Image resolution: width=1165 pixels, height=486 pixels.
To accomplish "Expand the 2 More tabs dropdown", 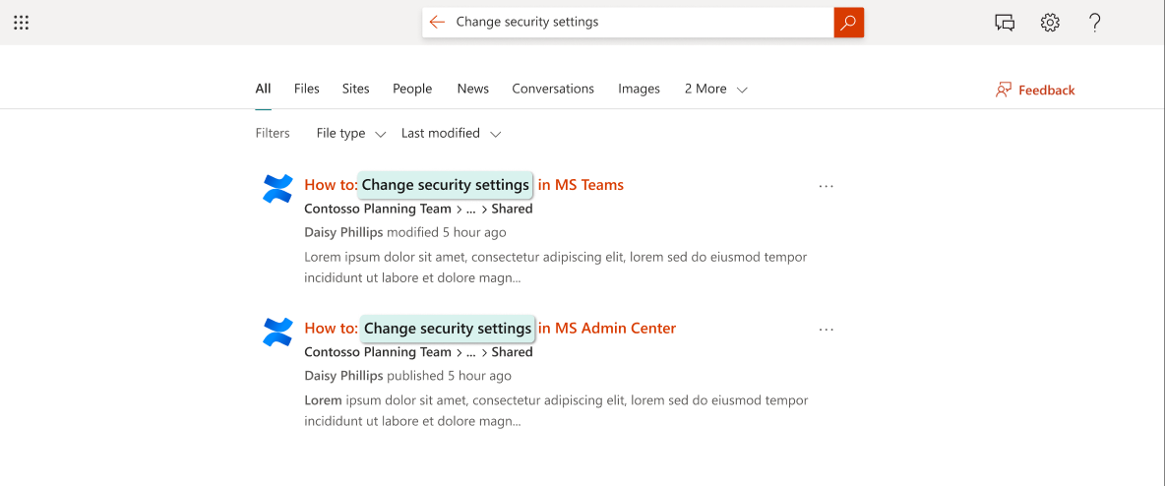I will [x=716, y=90].
